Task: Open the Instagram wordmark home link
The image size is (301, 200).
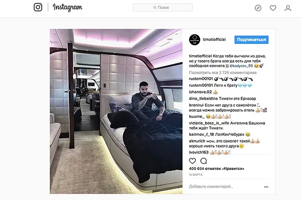Action: (x=68, y=8)
